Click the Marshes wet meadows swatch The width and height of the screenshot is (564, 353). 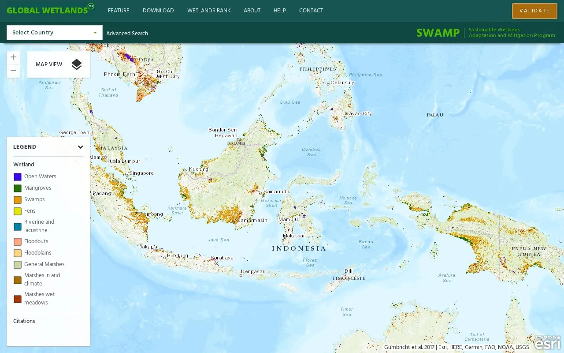point(18,299)
